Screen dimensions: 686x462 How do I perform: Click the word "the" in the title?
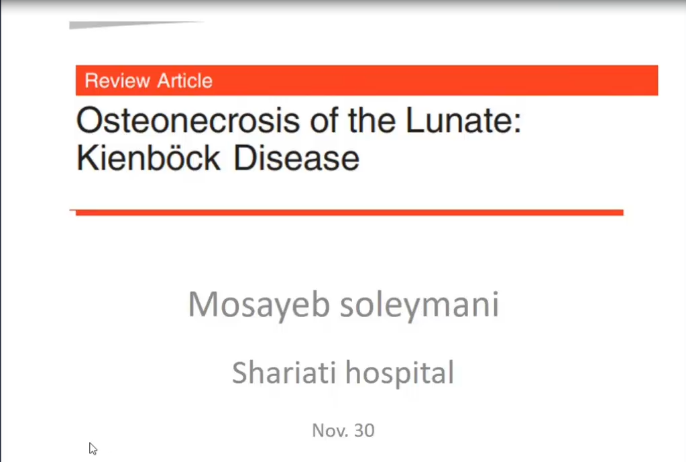tap(372, 120)
